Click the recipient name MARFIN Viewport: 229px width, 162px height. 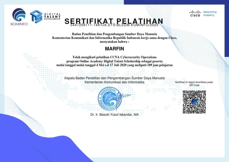pyautogui.click(x=114, y=49)
